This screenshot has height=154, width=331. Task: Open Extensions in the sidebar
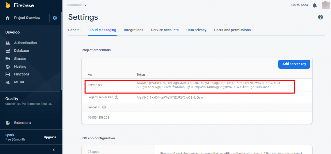[x=22, y=123]
